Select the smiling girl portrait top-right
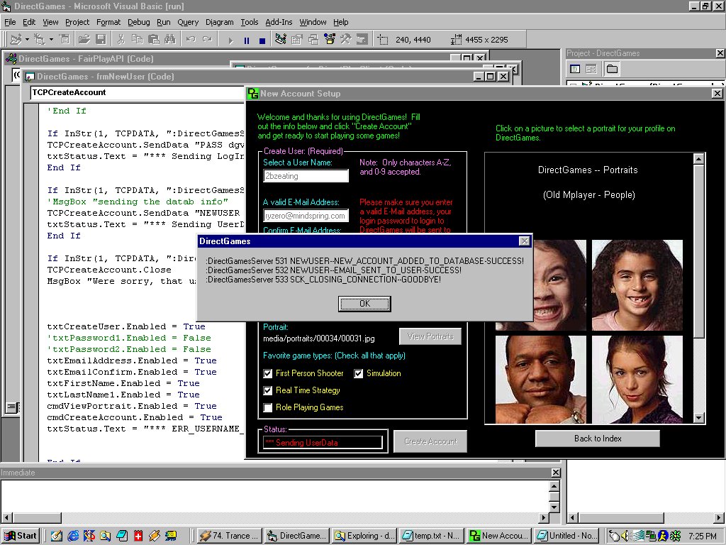 tap(637, 285)
